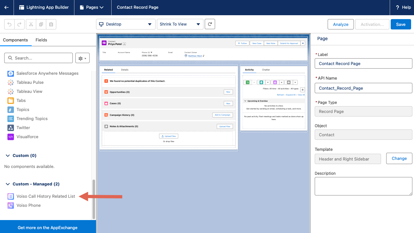The height and width of the screenshot is (233, 414).
Task: Click the Matthew West owner link
Action: point(195,56)
